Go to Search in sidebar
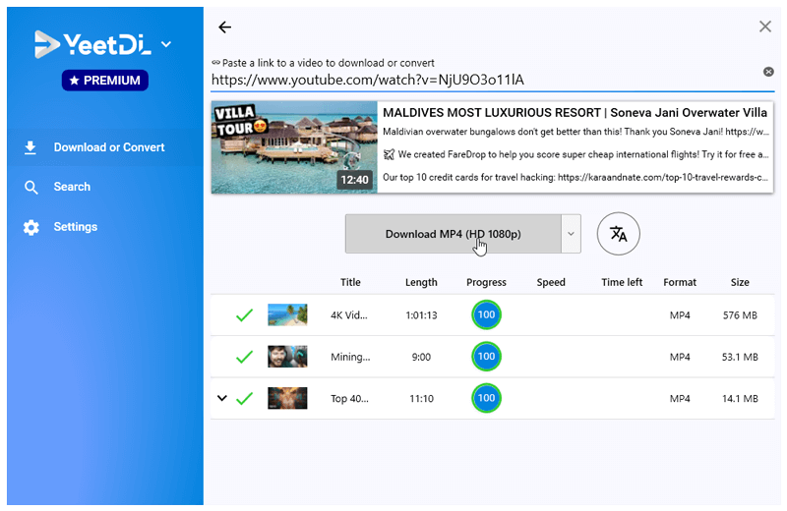Screen dimensions: 787x511 pyautogui.click(x=72, y=187)
